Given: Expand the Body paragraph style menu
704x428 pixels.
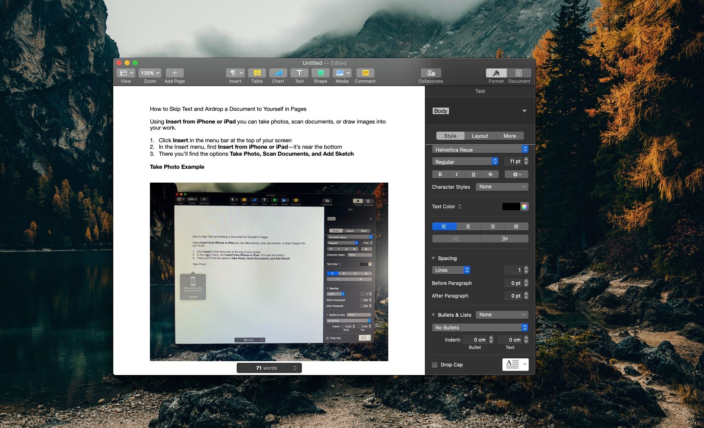Looking at the screenshot, I should (524, 111).
